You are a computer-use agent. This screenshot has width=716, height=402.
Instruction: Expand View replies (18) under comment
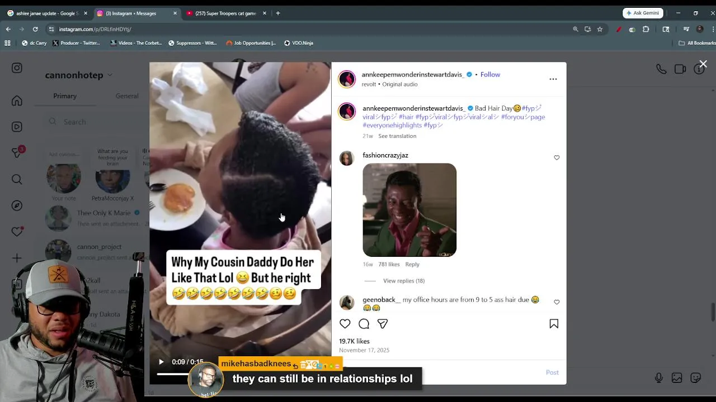pyautogui.click(x=404, y=281)
